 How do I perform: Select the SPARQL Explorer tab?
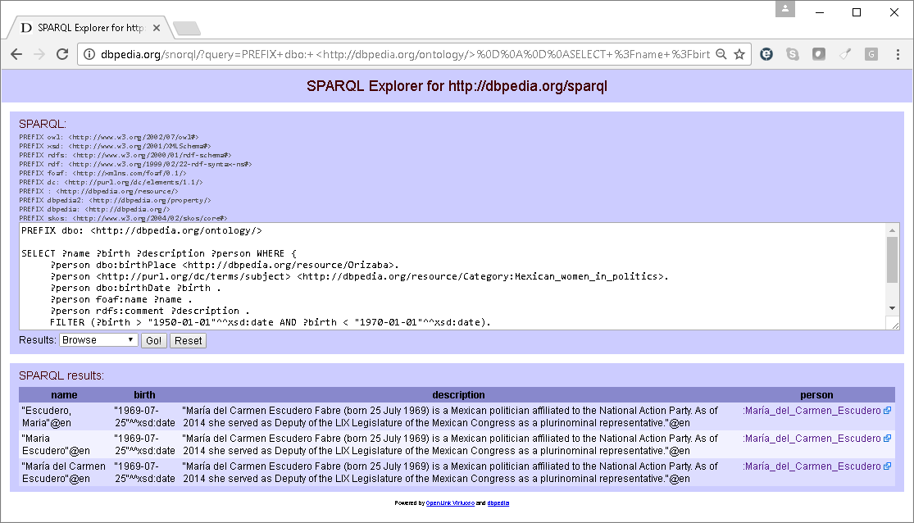pyautogui.click(x=90, y=27)
